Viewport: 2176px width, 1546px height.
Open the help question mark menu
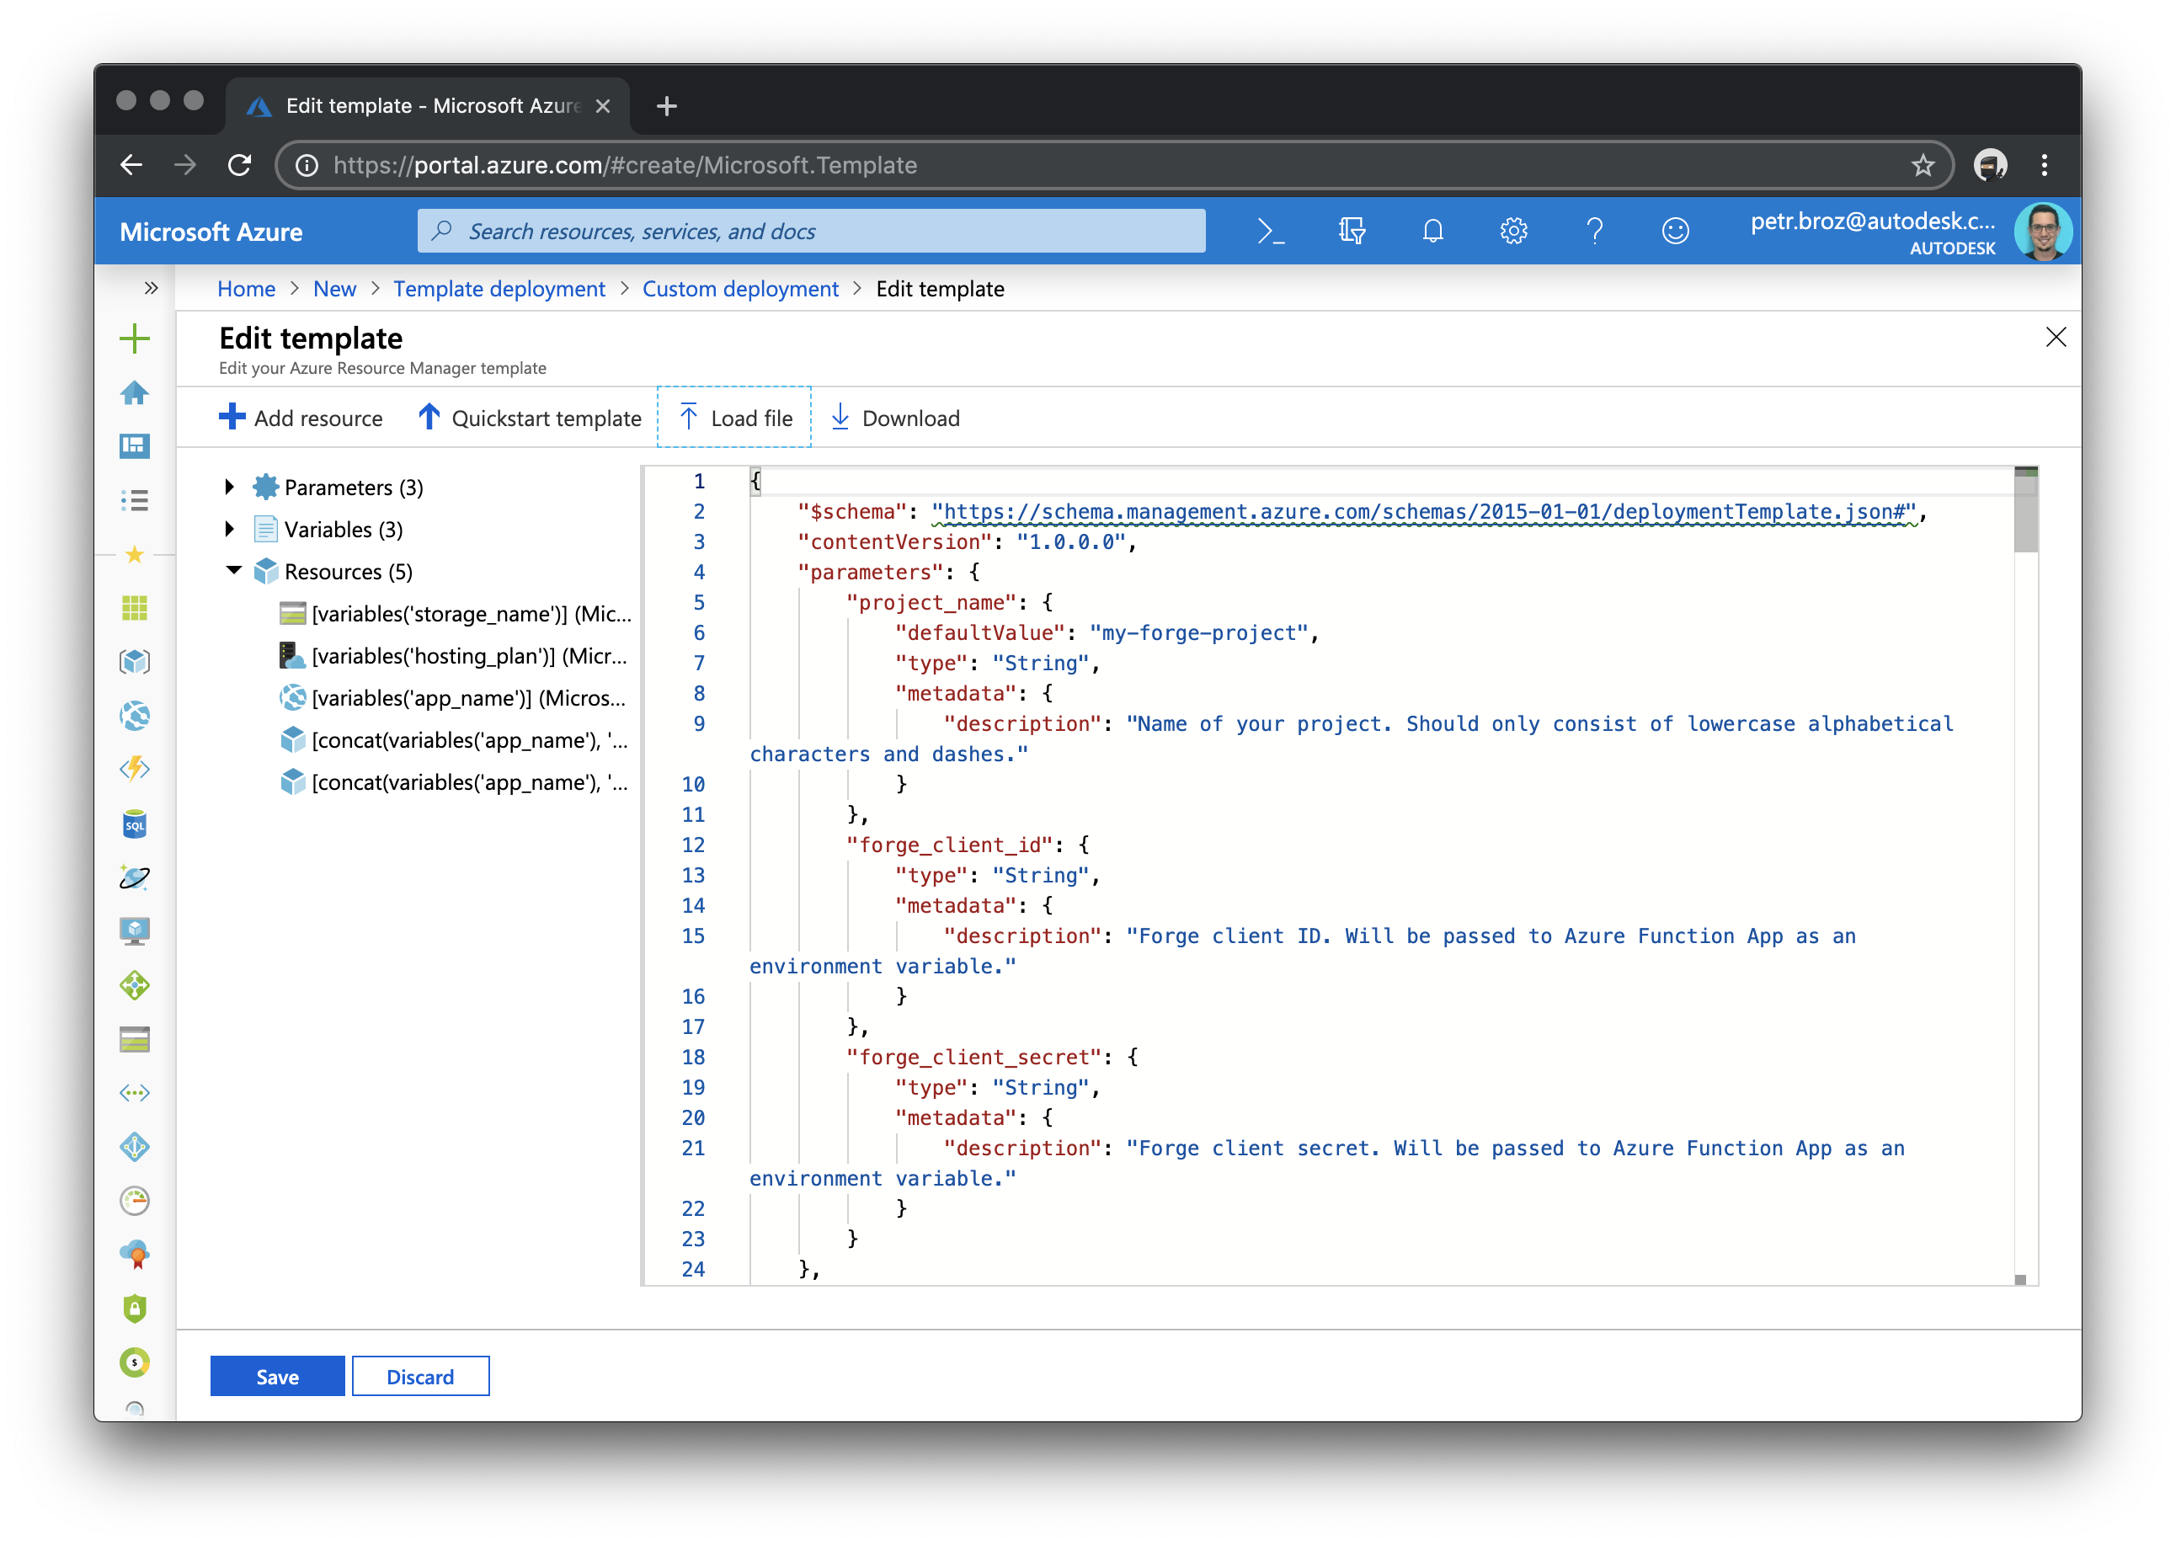tap(1594, 232)
